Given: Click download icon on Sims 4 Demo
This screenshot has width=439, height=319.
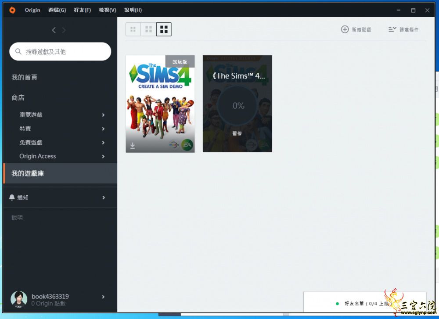Looking at the screenshot, I should coord(133,146).
